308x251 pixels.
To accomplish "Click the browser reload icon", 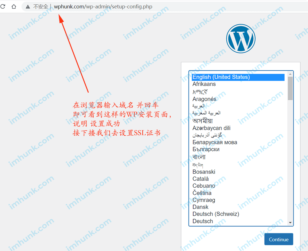I will 3,6.
